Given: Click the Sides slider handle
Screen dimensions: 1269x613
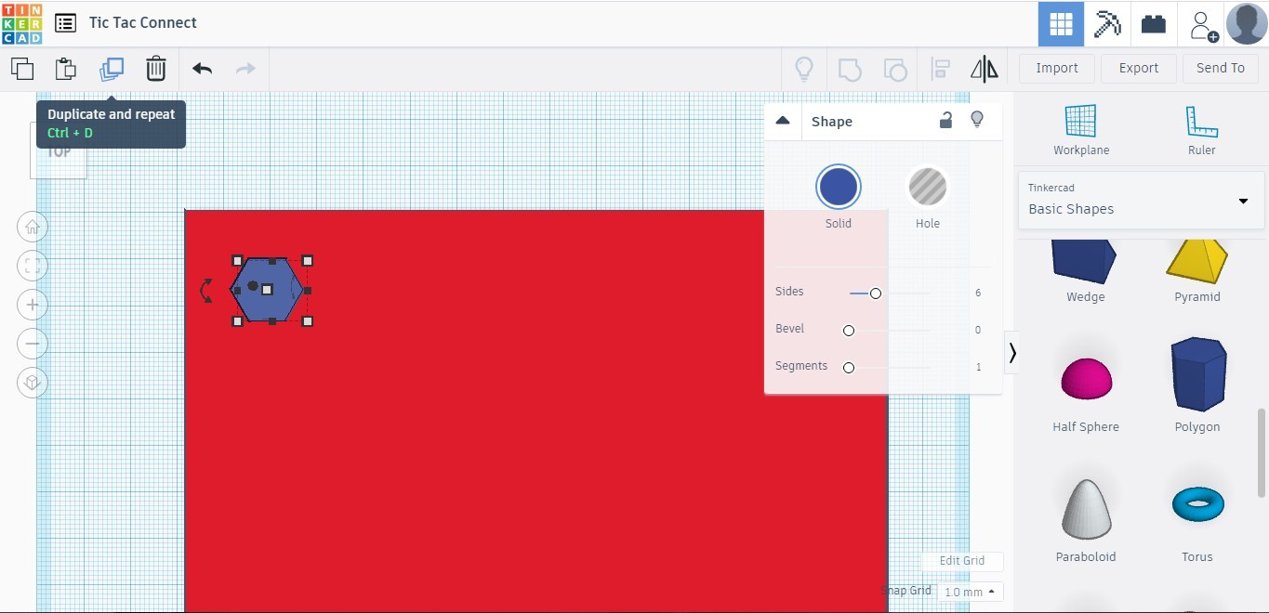Looking at the screenshot, I should point(875,293).
